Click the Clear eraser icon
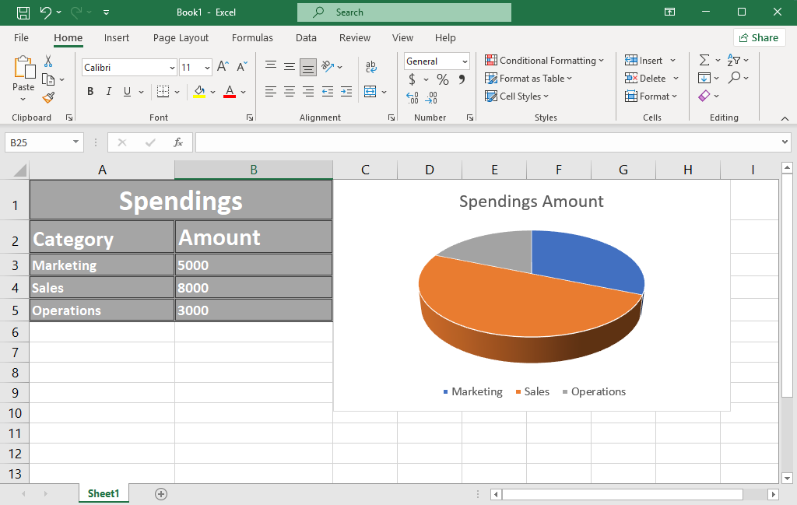797x505 pixels. (x=704, y=96)
